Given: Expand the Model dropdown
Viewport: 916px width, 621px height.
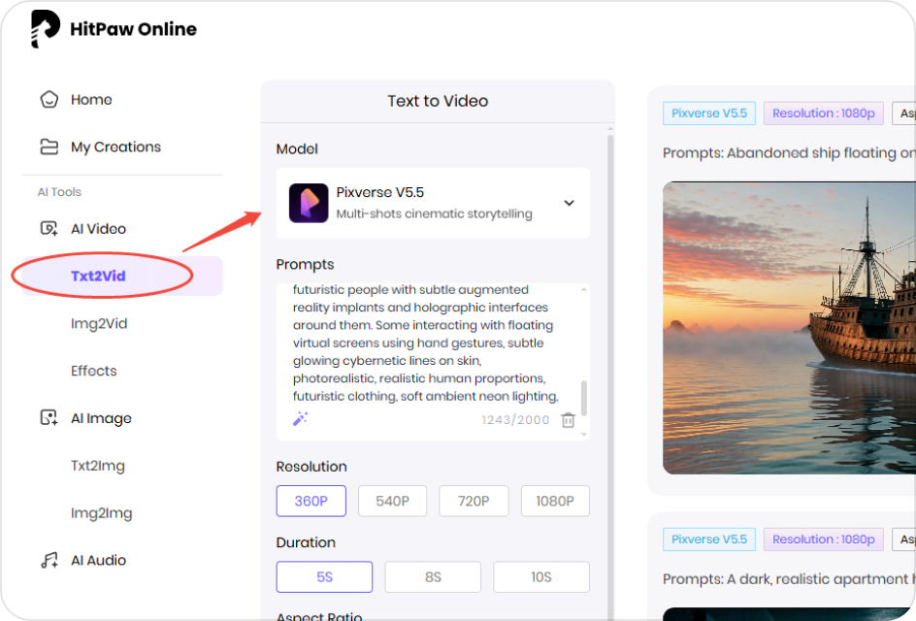Looking at the screenshot, I should click(569, 203).
